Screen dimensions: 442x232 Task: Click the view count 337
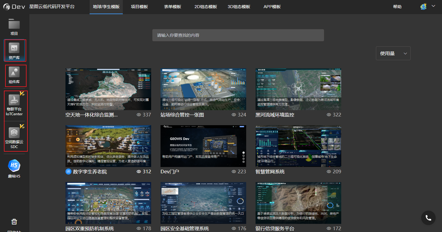pos(147,115)
